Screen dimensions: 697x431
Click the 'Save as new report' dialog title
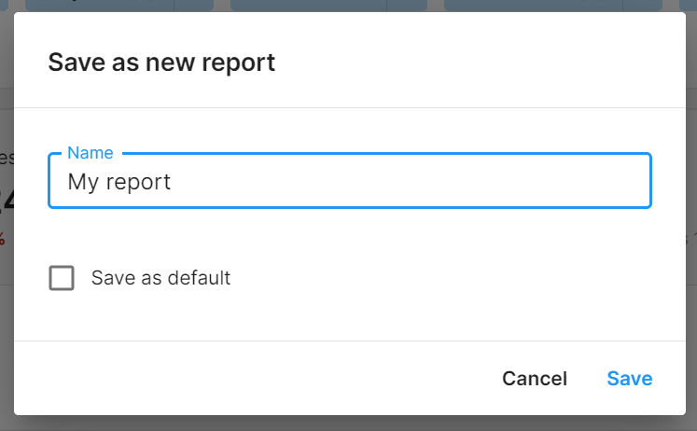point(161,63)
